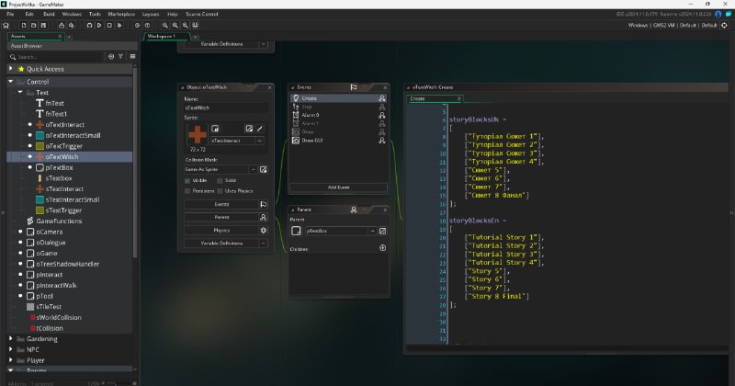Click the Physics button in Object editor

tap(221, 231)
